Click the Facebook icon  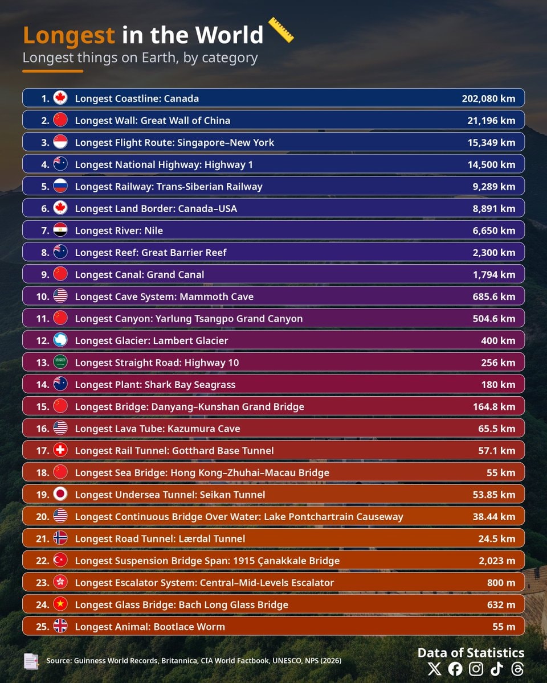(455, 669)
